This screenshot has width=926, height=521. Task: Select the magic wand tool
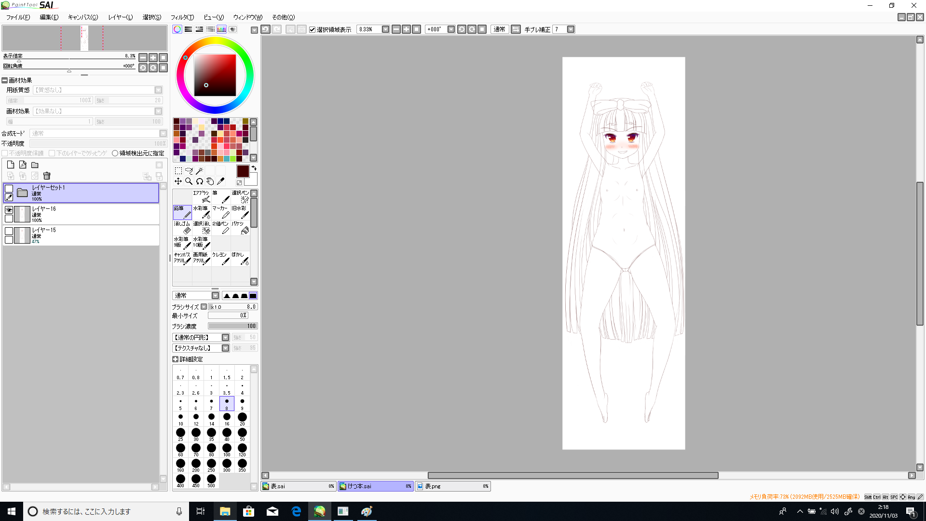[x=199, y=171]
